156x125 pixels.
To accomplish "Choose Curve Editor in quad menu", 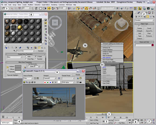I will pyautogui.click(x=106, y=81).
